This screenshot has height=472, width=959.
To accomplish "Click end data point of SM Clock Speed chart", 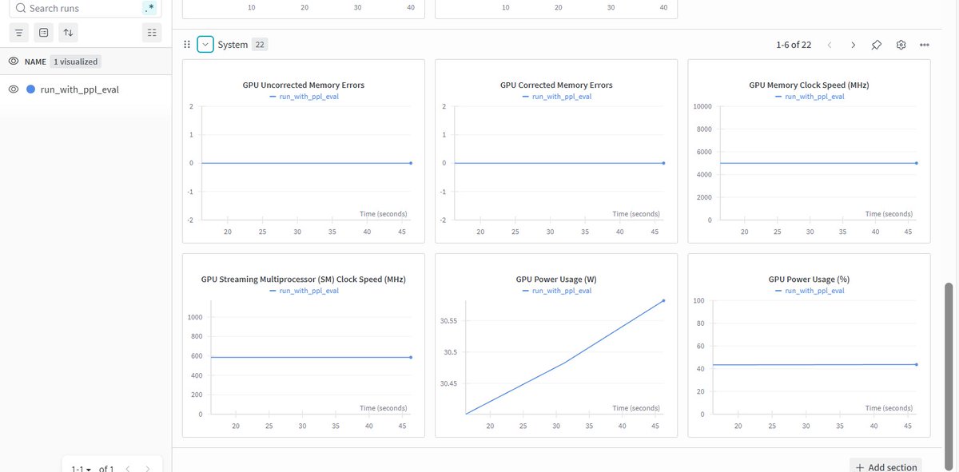I will pyautogui.click(x=411, y=357).
